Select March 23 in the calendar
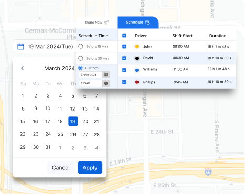Image resolution: width=245 pixels, height=194 pixels. 36,134
